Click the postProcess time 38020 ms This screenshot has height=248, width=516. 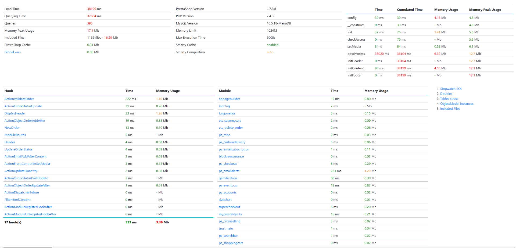pyautogui.click(x=382, y=54)
